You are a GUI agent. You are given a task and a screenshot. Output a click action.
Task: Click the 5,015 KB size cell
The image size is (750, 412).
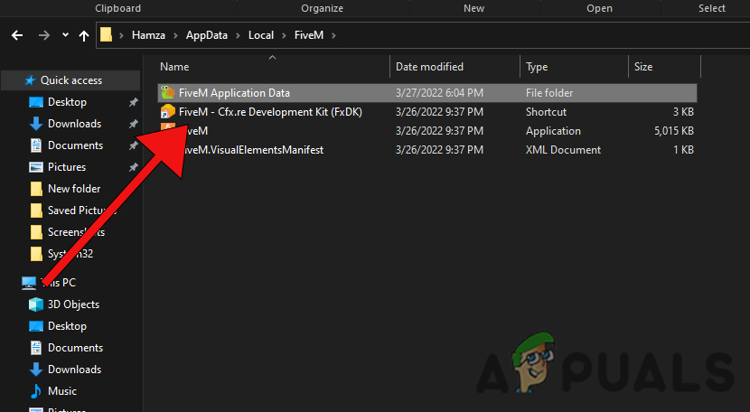674,131
